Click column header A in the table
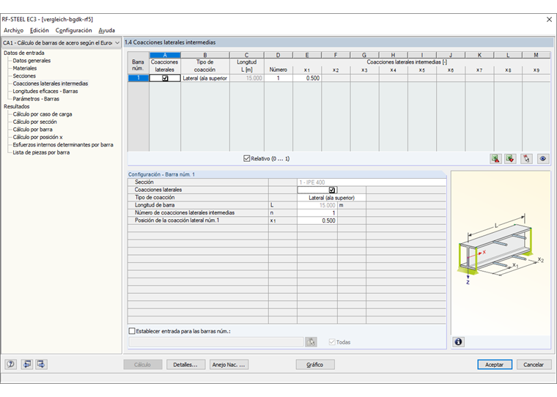Viewport: 557px width, 397px height. [x=165, y=55]
